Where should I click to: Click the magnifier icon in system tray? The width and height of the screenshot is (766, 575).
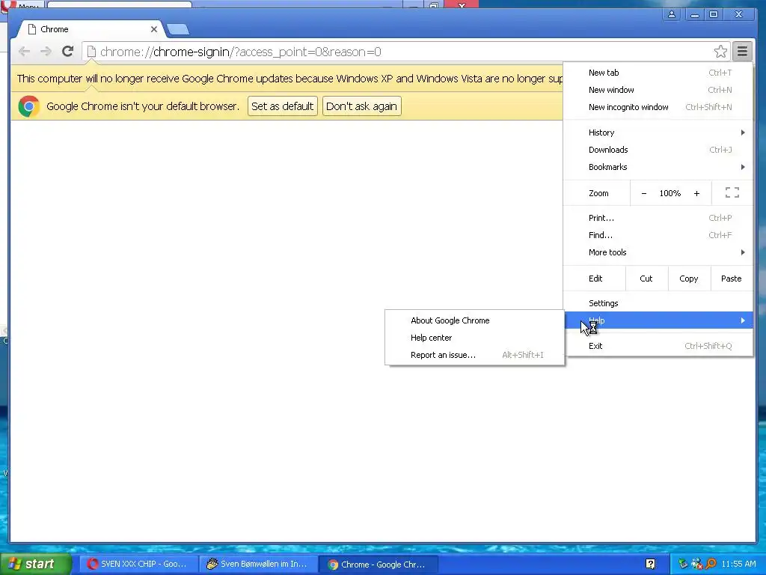click(x=711, y=564)
